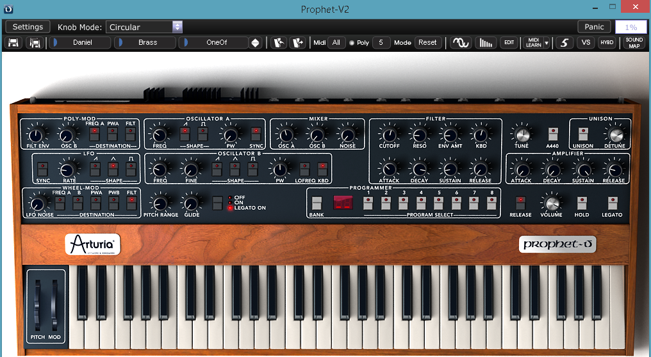Click the red program number display
This screenshot has height=357, width=651.
point(343,203)
